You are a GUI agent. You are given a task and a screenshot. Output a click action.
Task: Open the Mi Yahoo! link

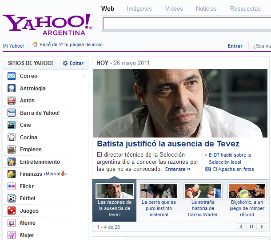pos(13,46)
